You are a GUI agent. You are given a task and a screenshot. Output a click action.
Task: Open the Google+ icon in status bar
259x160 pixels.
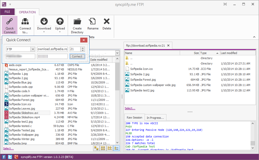16,157
